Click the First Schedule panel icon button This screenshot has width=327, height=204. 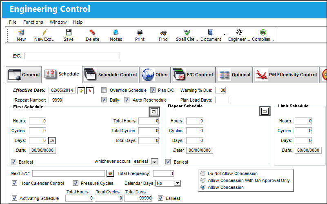(154, 112)
